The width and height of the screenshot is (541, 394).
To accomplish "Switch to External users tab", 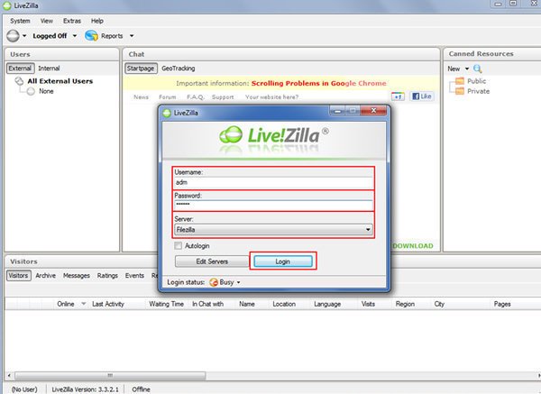I will [x=20, y=69].
